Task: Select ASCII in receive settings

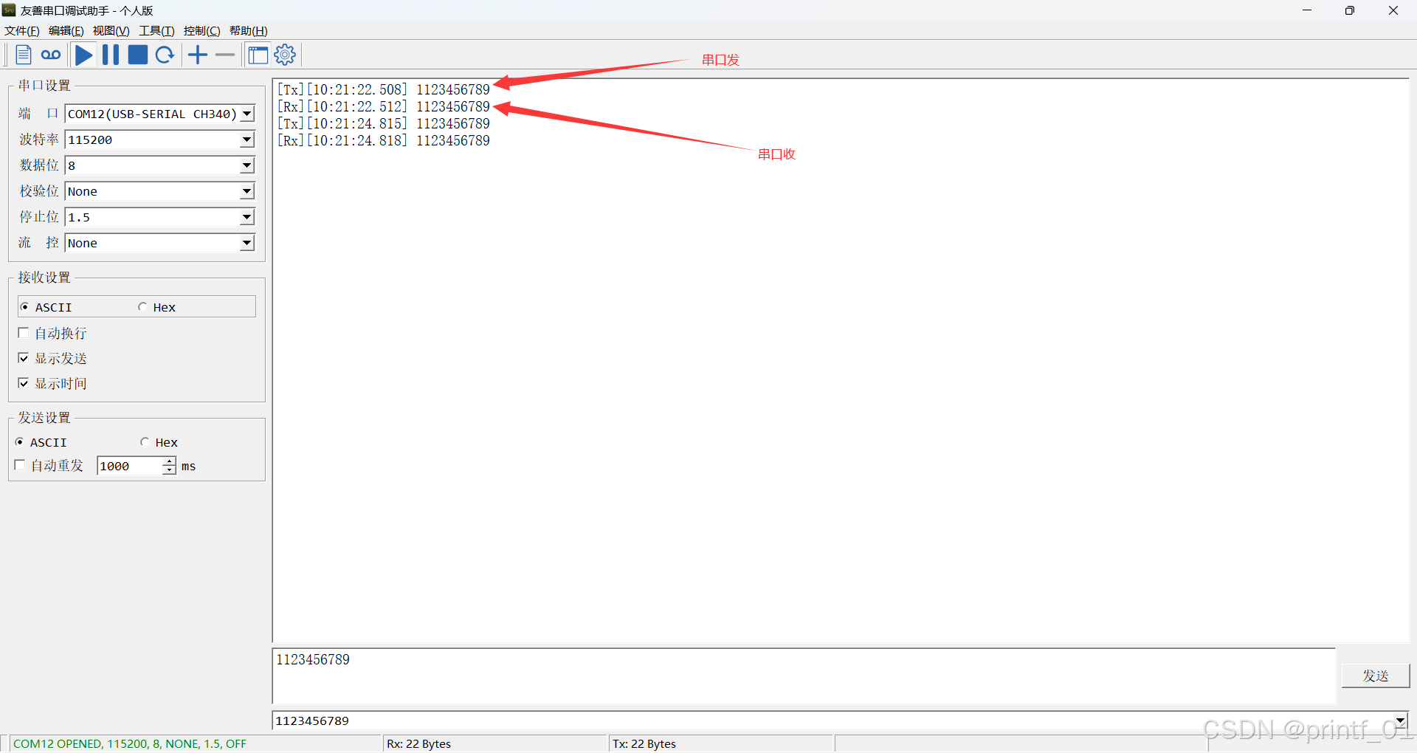Action: 46,307
